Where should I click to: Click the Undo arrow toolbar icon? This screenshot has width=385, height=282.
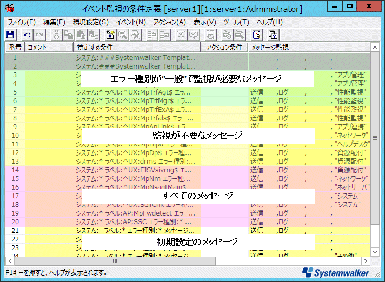pyautogui.click(x=26, y=35)
